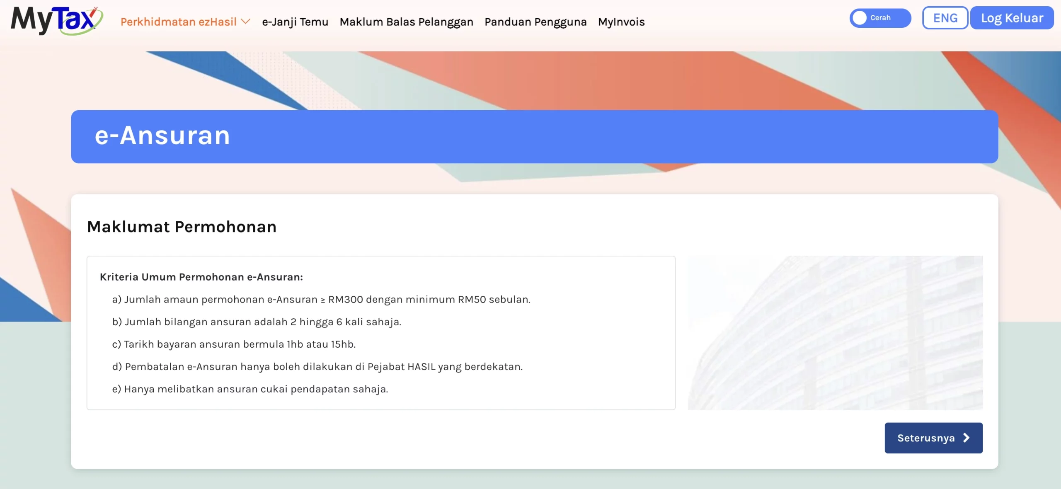This screenshot has height=489, width=1061.
Task: Click criterion e) about cukai pendapatan
Action: point(250,389)
